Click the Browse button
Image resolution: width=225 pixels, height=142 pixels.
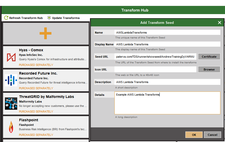click(x=209, y=69)
